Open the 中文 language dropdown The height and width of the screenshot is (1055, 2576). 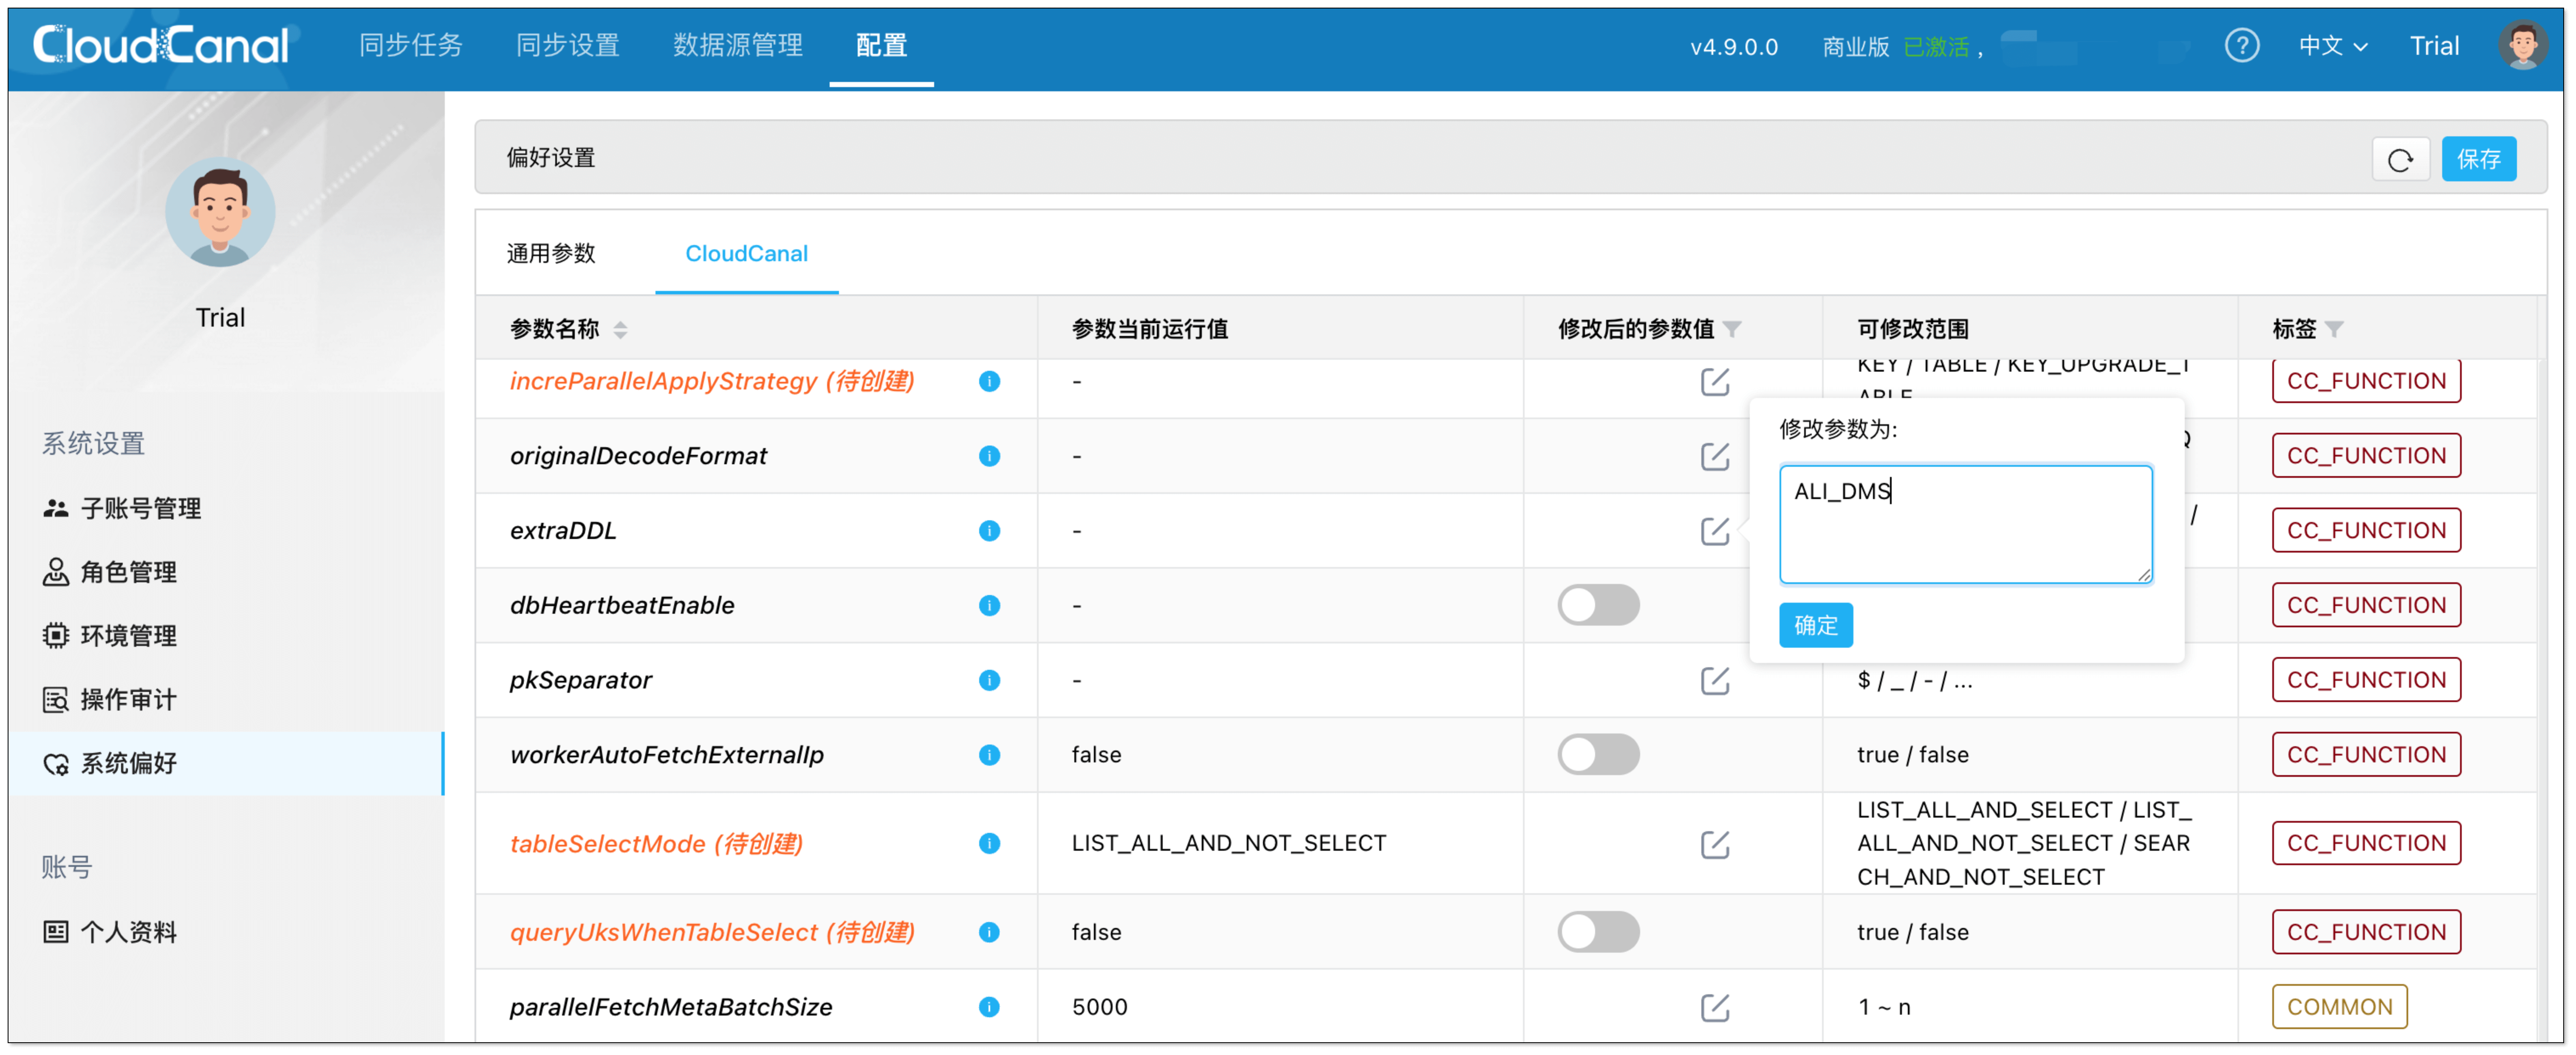click(x=2332, y=46)
